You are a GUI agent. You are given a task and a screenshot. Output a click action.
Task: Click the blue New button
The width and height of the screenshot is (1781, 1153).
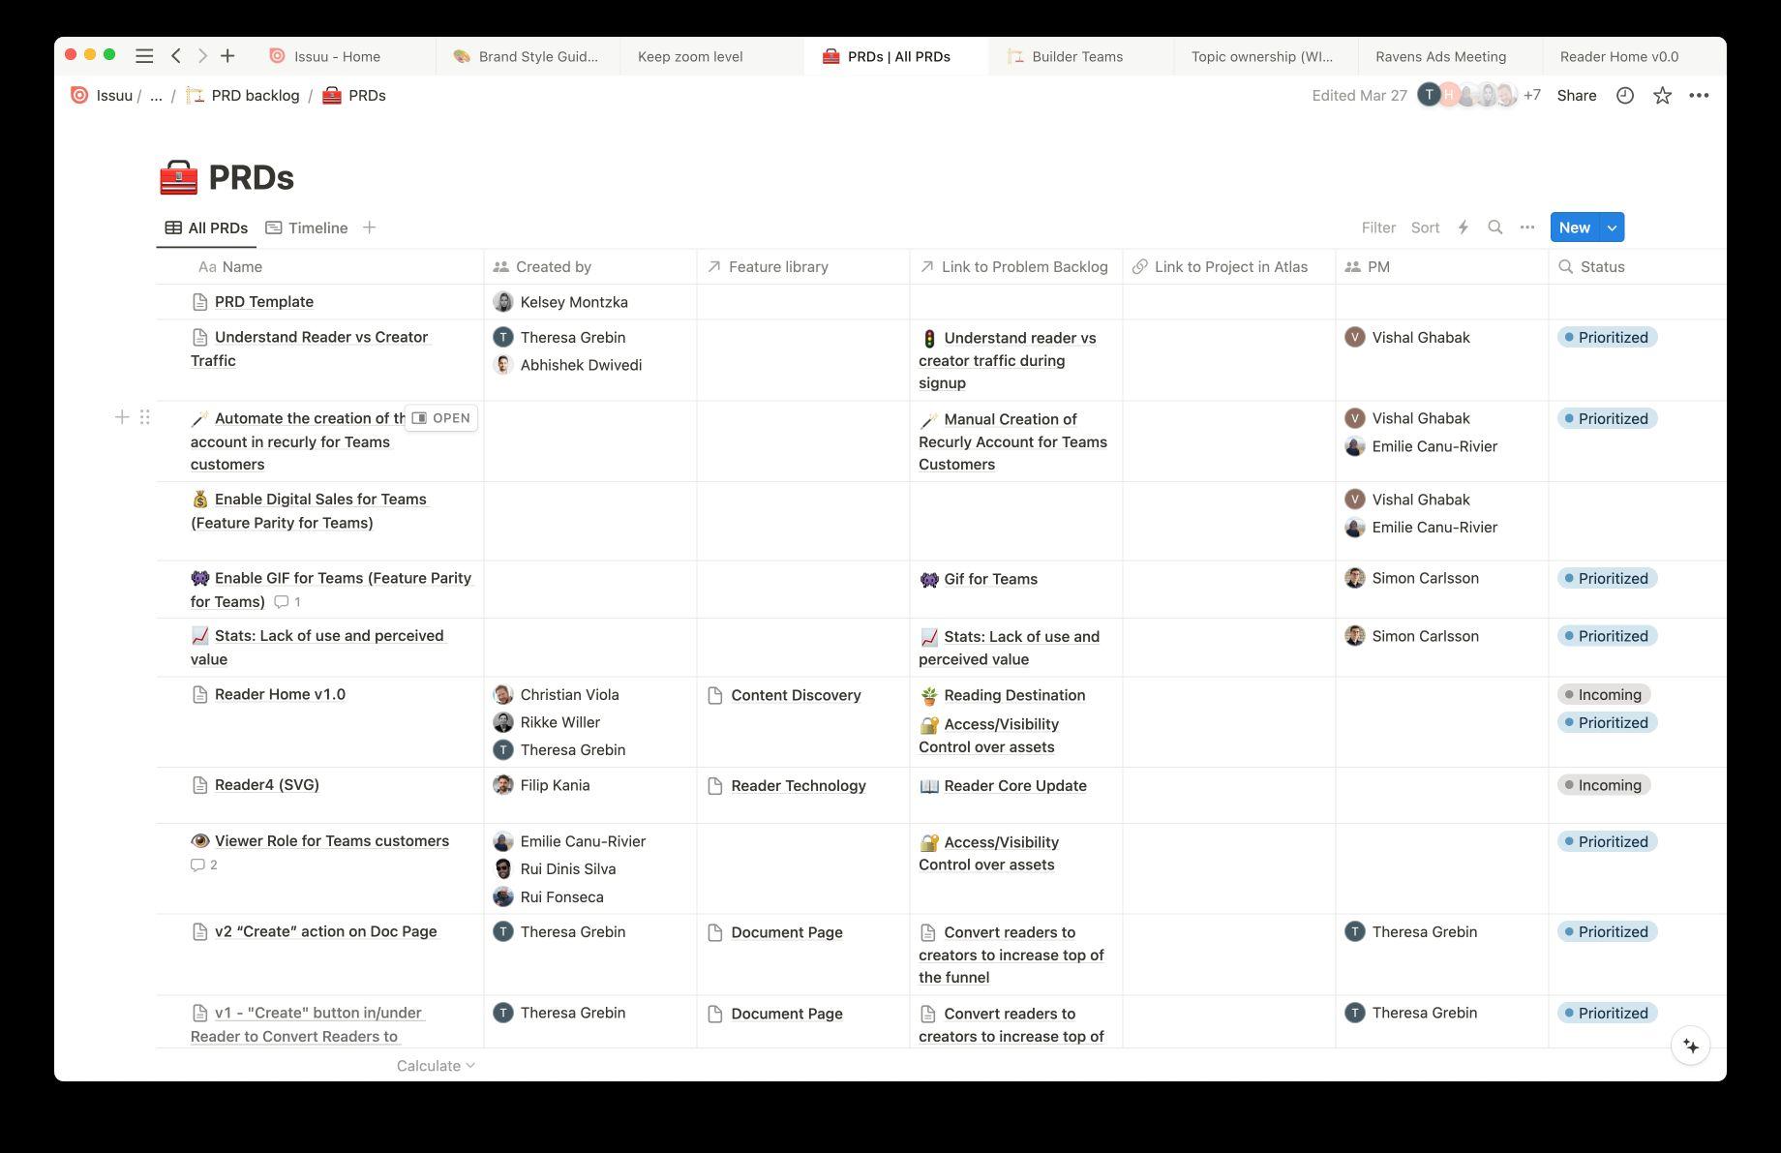[1575, 228]
